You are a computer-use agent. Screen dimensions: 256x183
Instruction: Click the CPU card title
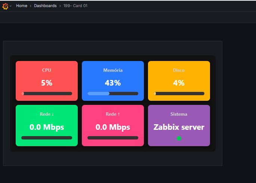click(47, 70)
